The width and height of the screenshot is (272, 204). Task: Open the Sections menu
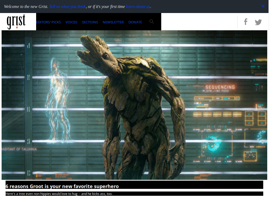pyautogui.click(x=90, y=22)
